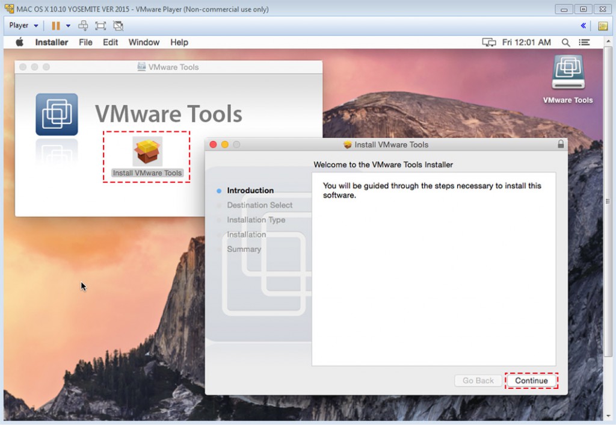Click the Continue button
This screenshot has width=616, height=425.
coord(531,380)
